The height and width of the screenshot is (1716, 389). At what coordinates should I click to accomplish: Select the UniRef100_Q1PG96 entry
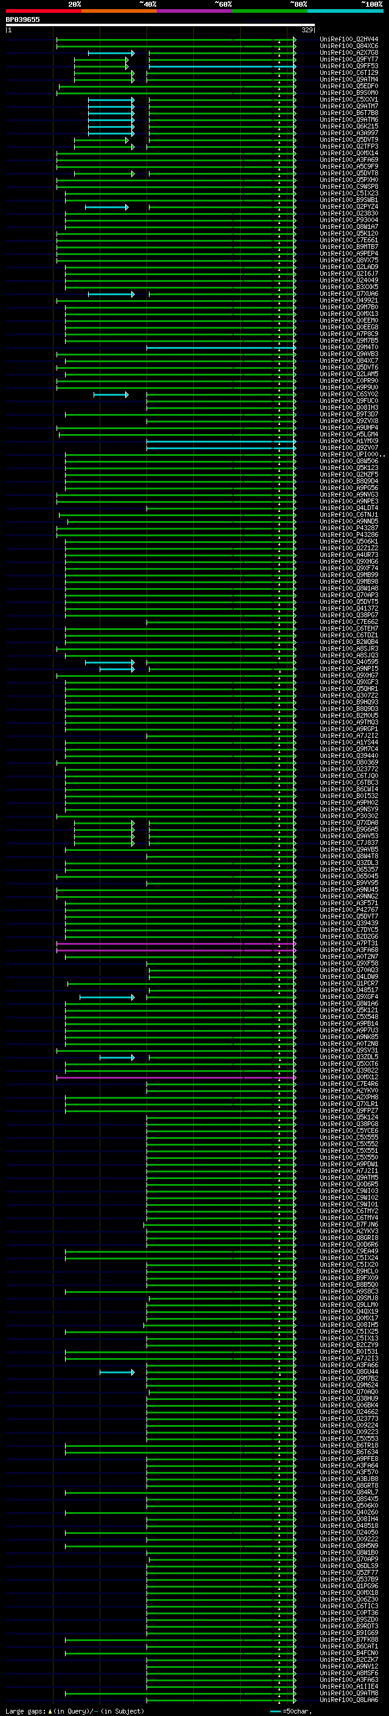[349, 1586]
